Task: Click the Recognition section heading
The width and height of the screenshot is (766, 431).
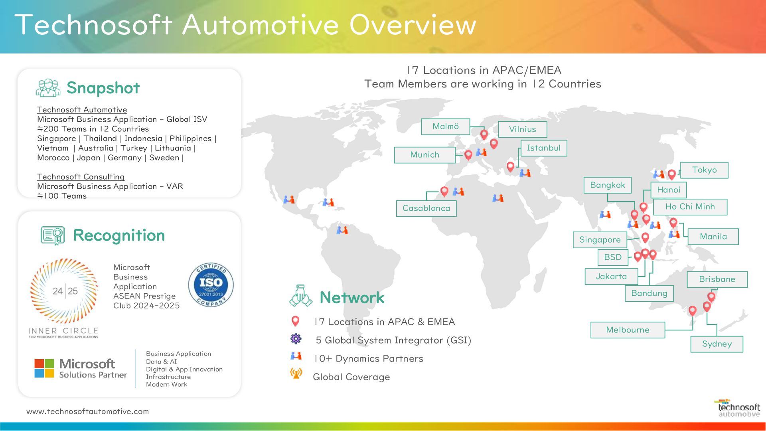Action: tap(119, 235)
